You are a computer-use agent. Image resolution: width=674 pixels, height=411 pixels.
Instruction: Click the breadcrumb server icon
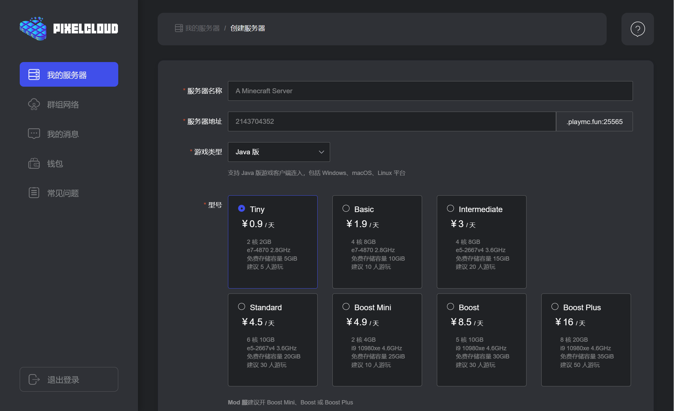coord(179,28)
